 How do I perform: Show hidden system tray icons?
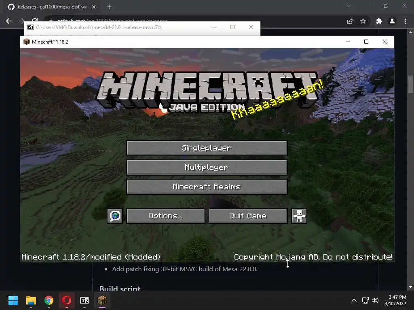tap(354, 300)
